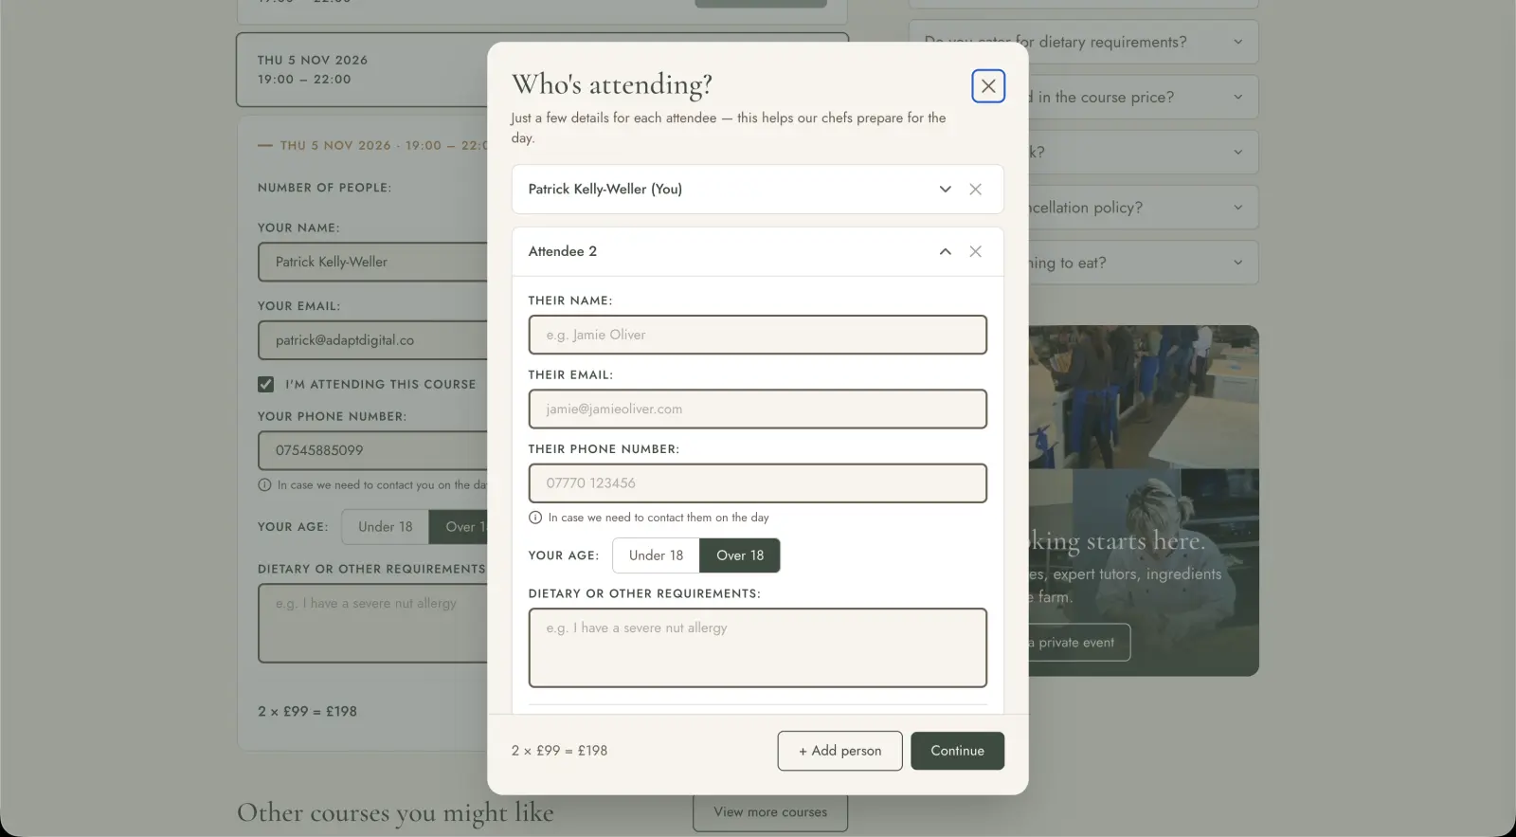Click Your Name field in background form
The width and height of the screenshot is (1516, 837).
pyautogui.click(x=372, y=262)
